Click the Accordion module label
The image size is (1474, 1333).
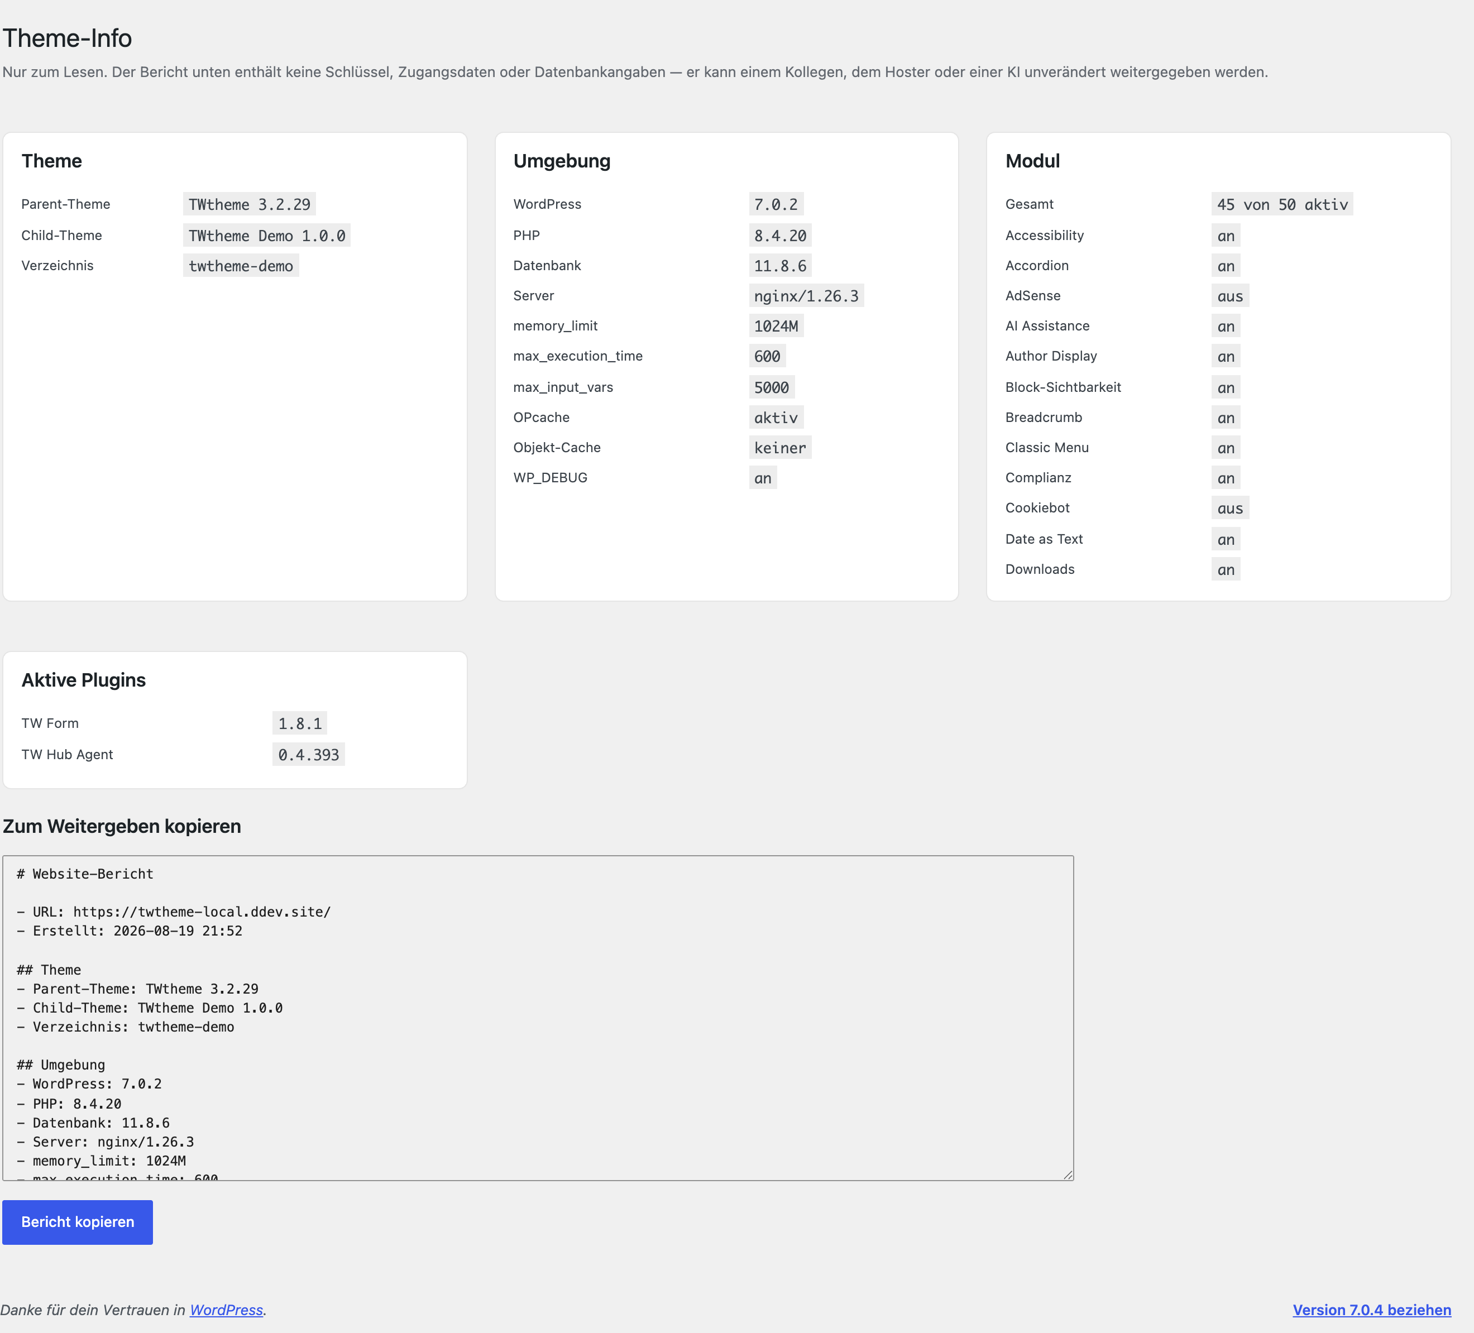(1037, 265)
